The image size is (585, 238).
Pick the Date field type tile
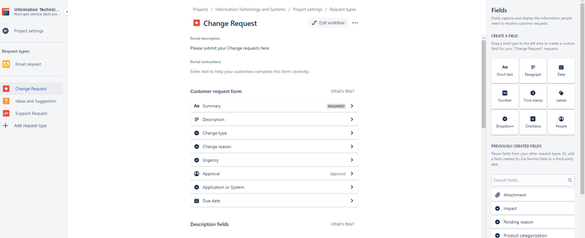pos(561,70)
